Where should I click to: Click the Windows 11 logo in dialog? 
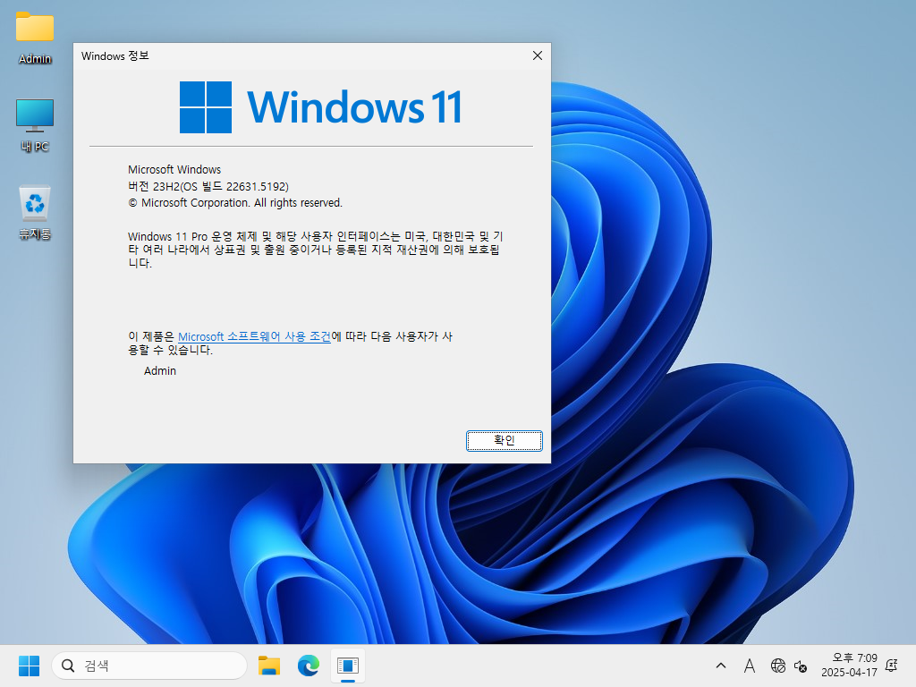(x=321, y=107)
